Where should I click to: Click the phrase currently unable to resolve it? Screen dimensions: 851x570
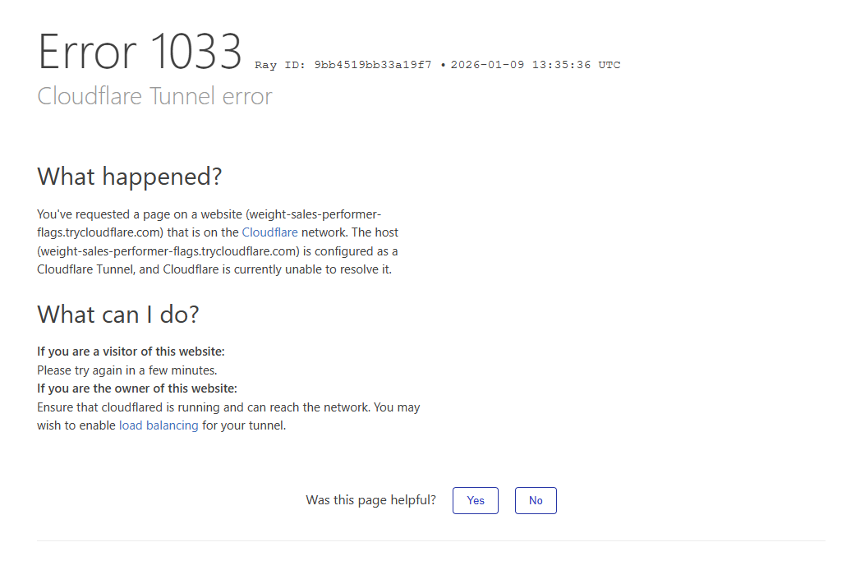coord(317,269)
